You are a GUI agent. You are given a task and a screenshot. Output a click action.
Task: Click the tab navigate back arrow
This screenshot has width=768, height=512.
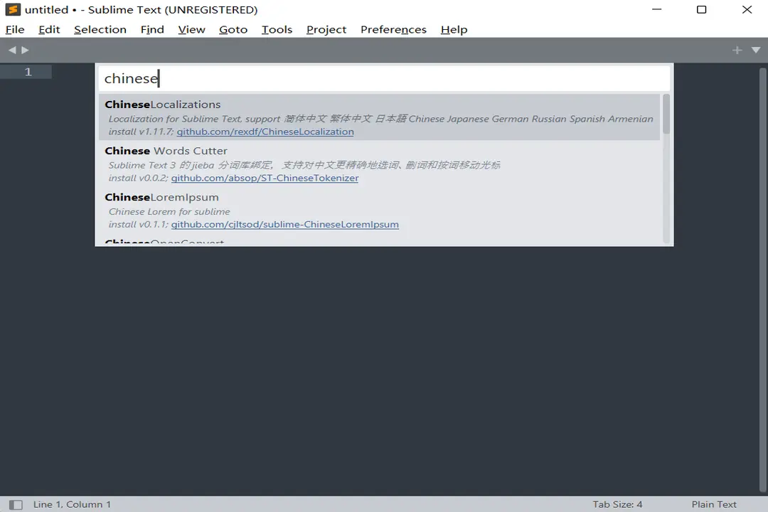tap(12, 50)
